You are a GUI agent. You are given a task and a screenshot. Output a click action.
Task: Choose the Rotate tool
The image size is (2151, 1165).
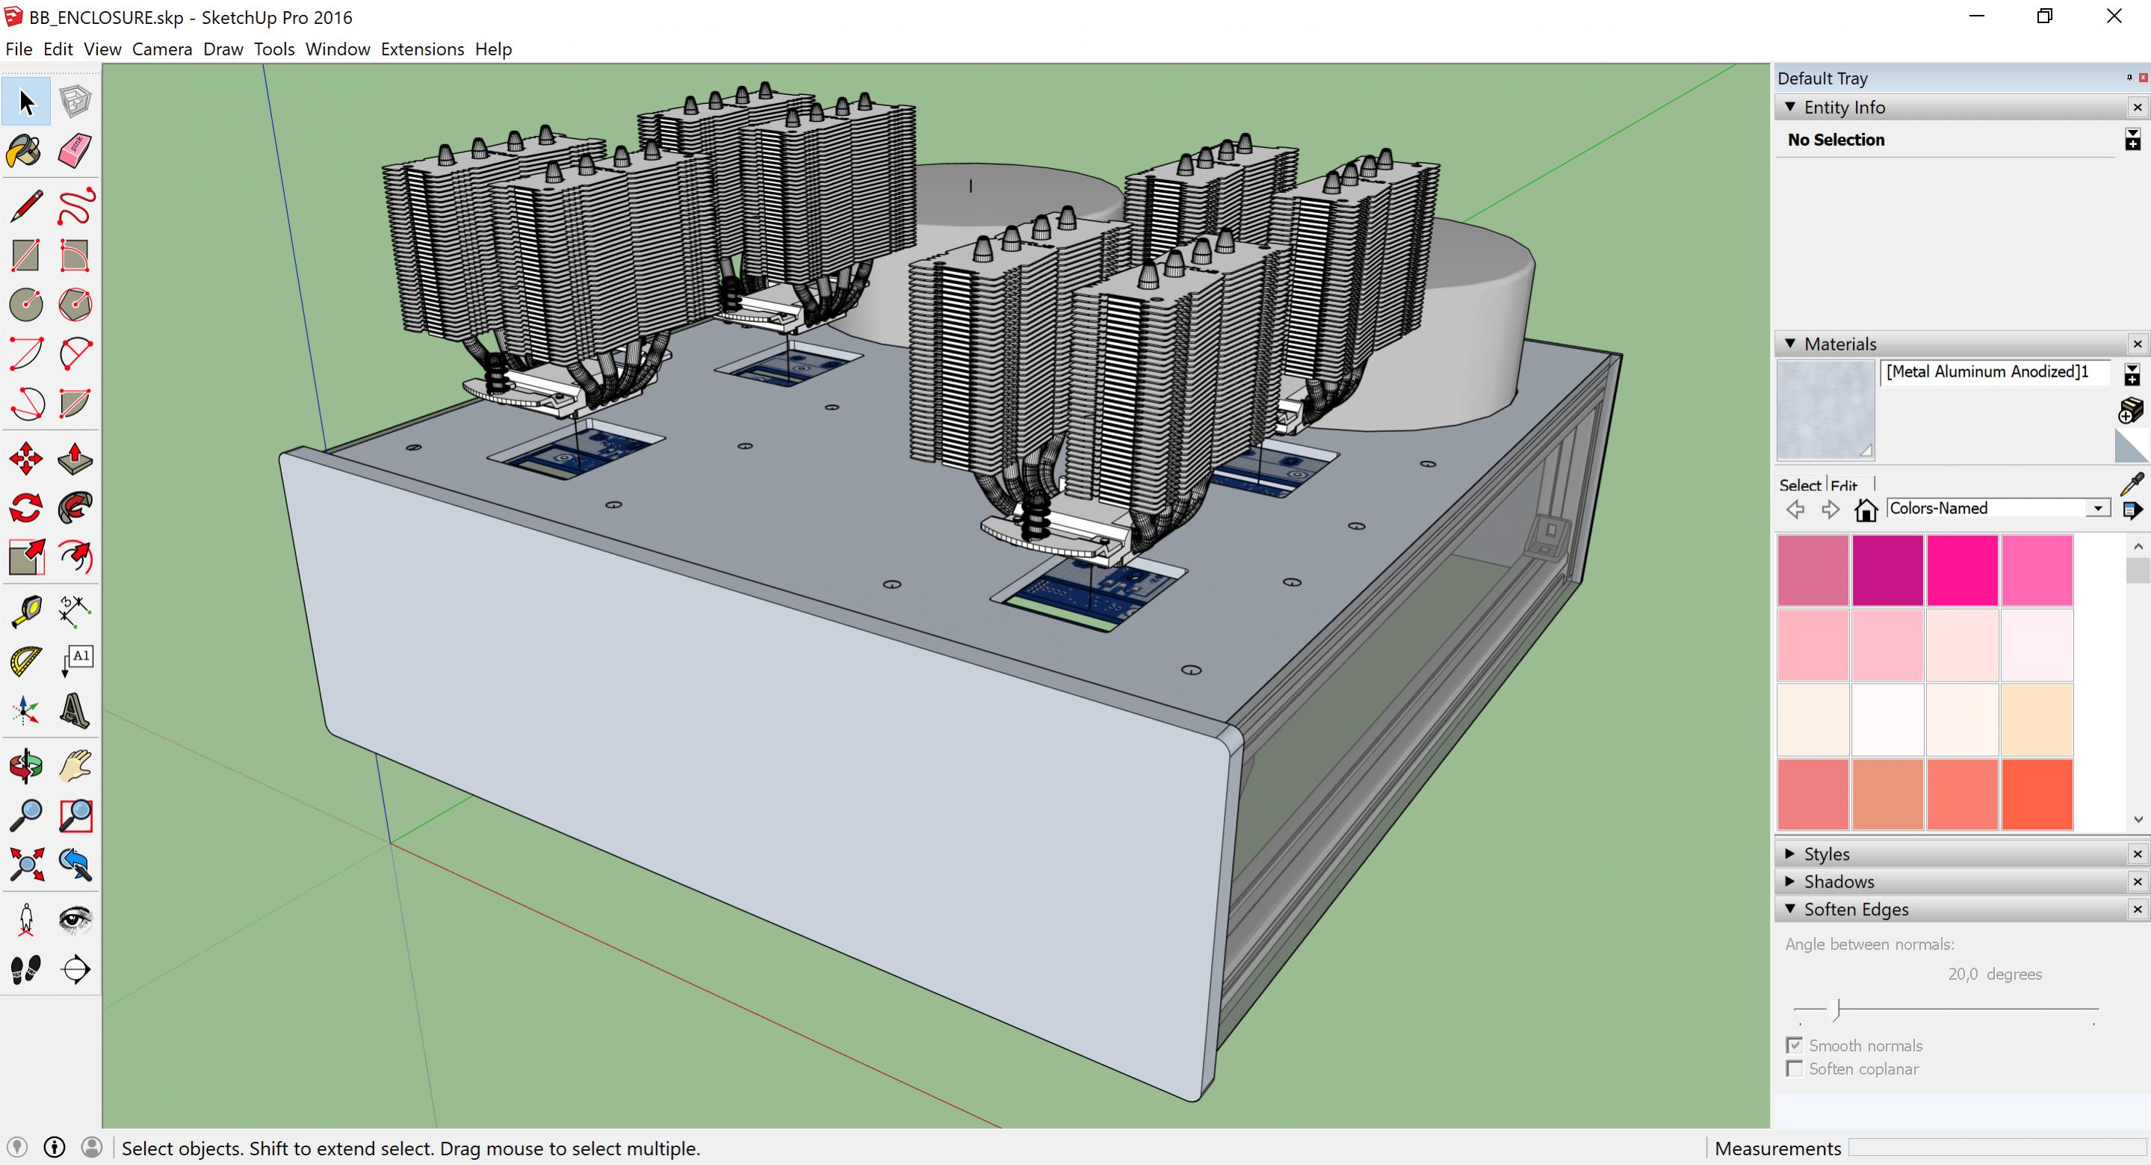pyautogui.click(x=26, y=507)
